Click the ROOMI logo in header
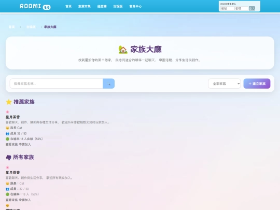Screen dimensions: 280x210 (35, 6)
